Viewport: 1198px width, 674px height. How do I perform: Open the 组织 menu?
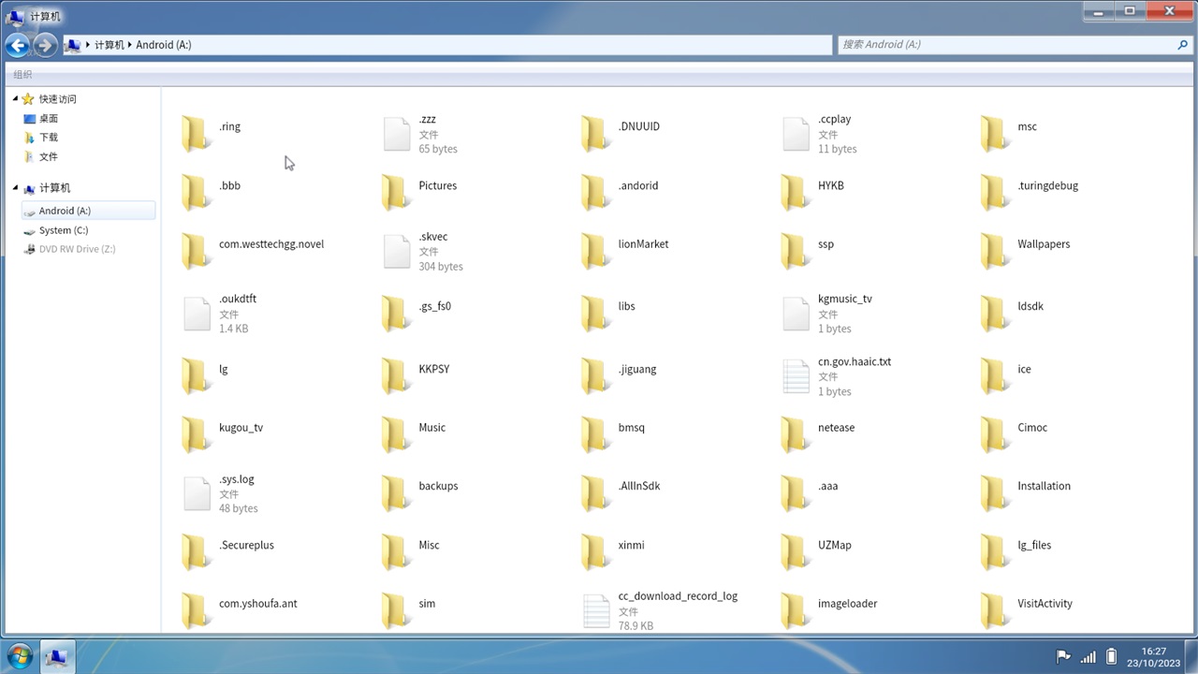tap(22, 75)
